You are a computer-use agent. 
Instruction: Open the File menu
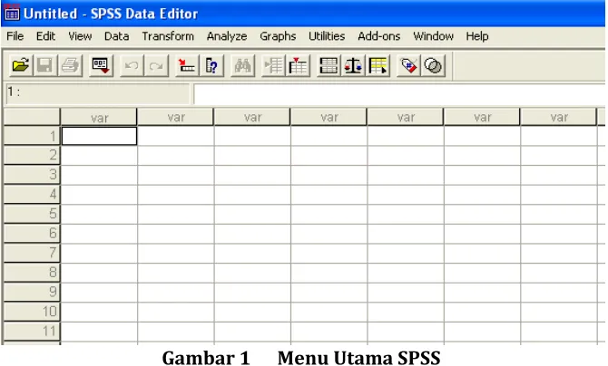point(15,36)
